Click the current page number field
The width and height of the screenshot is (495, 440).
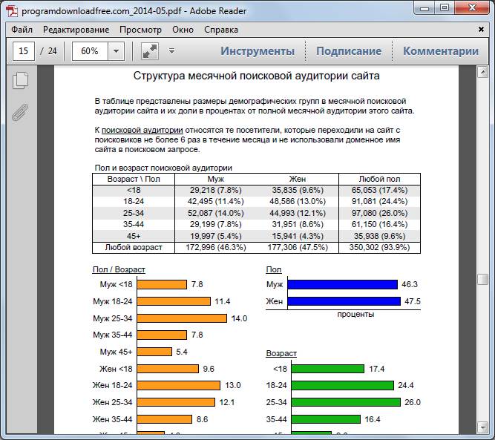click(24, 51)
